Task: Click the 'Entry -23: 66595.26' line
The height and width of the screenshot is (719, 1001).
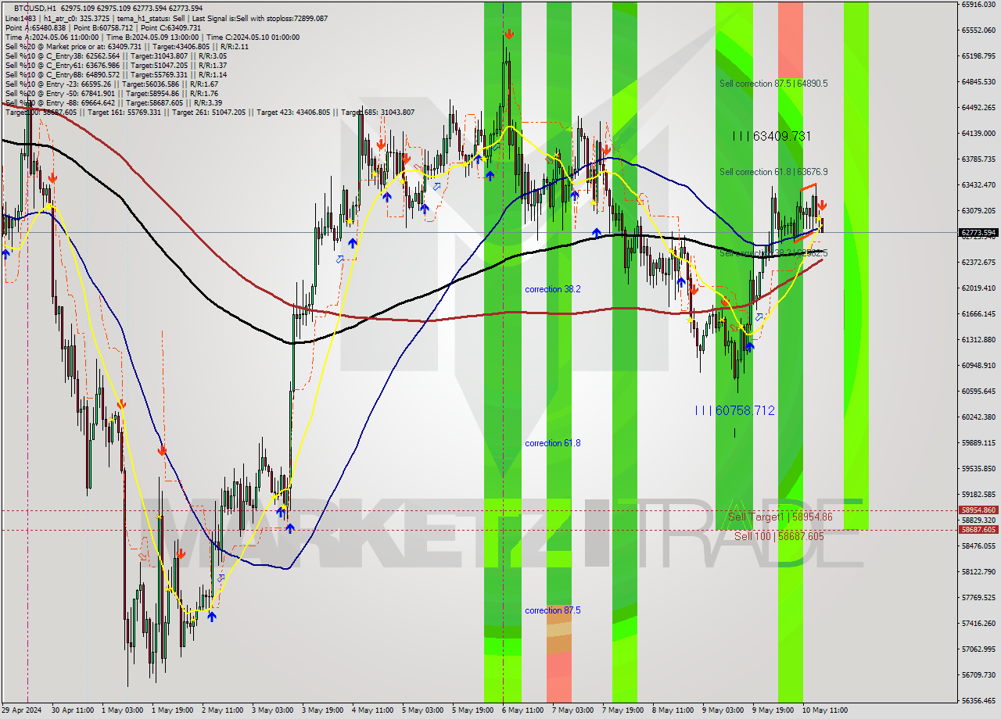Action: point(112,84)
